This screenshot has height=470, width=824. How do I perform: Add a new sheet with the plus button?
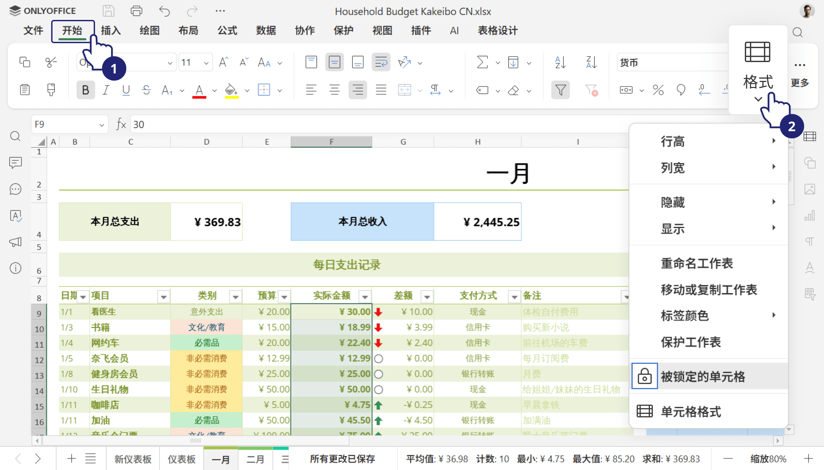click(x=71, y=458)
